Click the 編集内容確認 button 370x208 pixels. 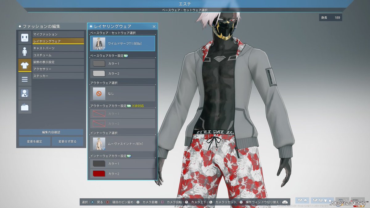click(51, 132)
